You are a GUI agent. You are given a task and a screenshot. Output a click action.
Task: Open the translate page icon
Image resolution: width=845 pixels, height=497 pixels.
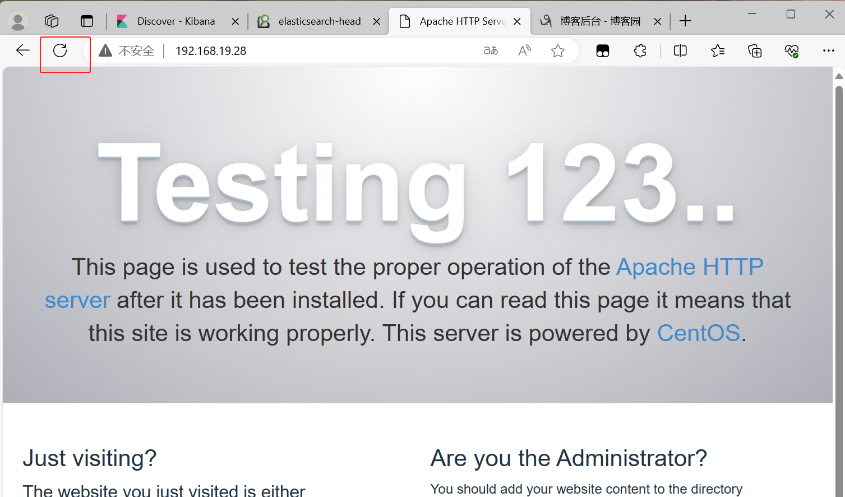[491, 50]
